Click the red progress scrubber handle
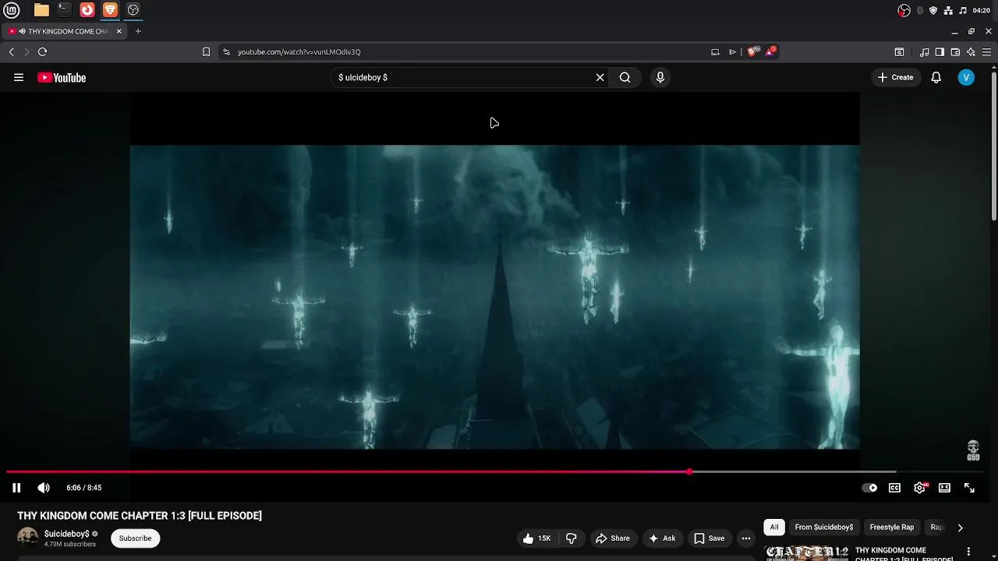Viewport: 998px width, 561px height. coord(690,471)
